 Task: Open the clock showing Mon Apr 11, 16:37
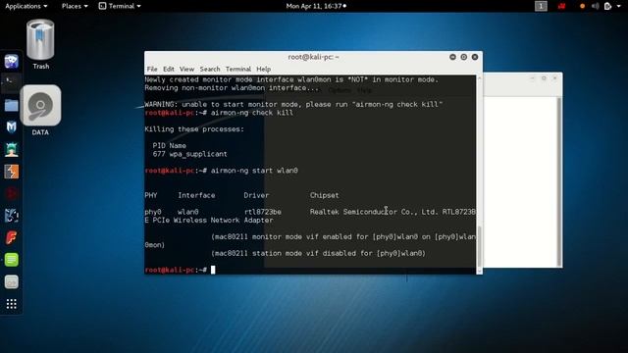tap(316, 6)
